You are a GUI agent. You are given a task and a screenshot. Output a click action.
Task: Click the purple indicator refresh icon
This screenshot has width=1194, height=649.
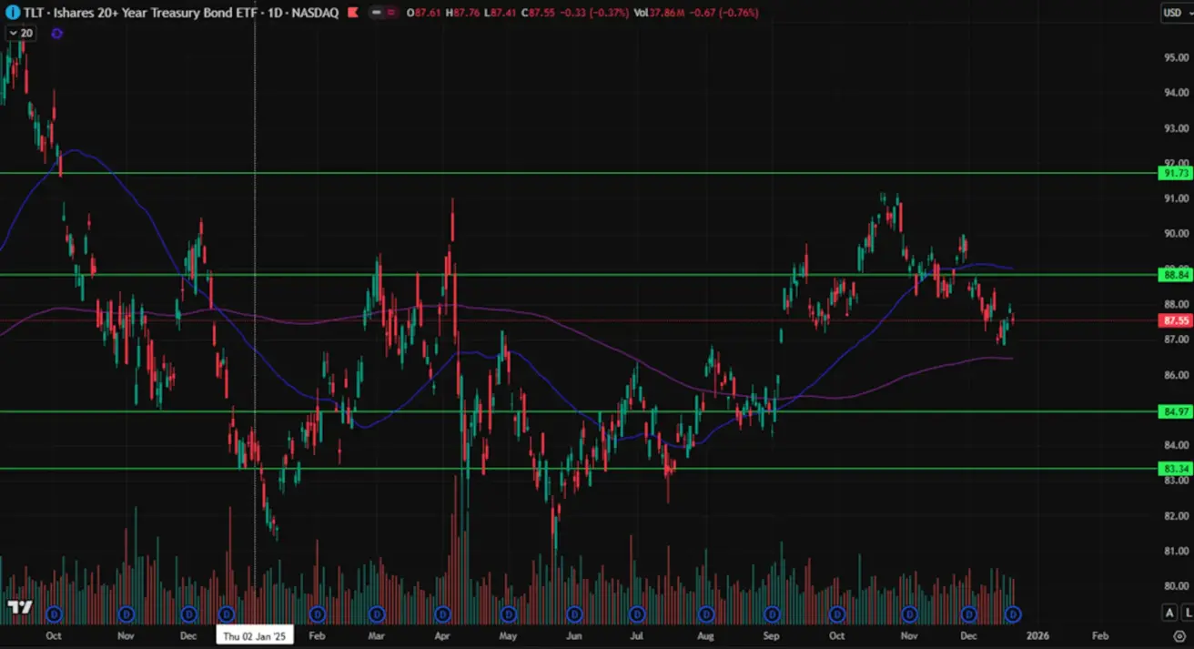coord(56,33)
